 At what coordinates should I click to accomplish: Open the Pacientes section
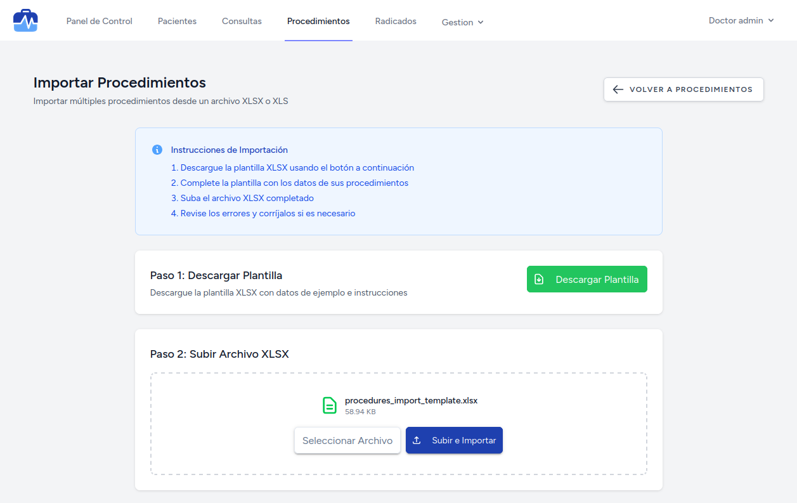pos(177,21)
